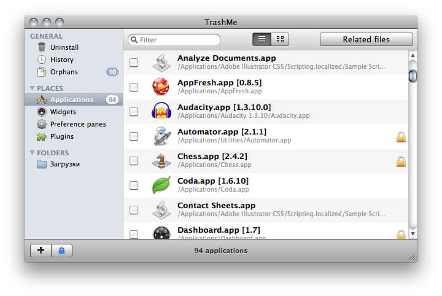This screenshot has width=442, height=296.
Task: Click the Uninstall trash can icon
Action: (42, 47)
